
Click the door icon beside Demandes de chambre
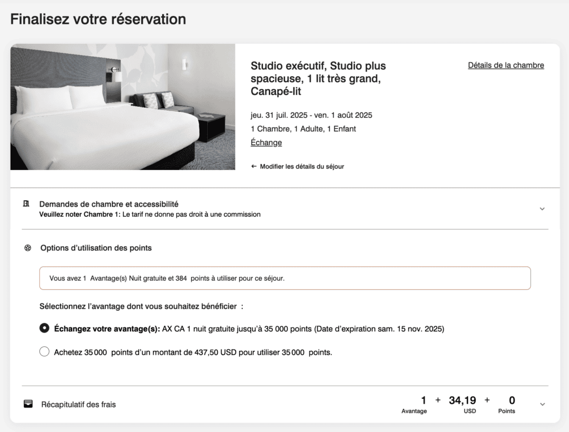pos(26,204)
